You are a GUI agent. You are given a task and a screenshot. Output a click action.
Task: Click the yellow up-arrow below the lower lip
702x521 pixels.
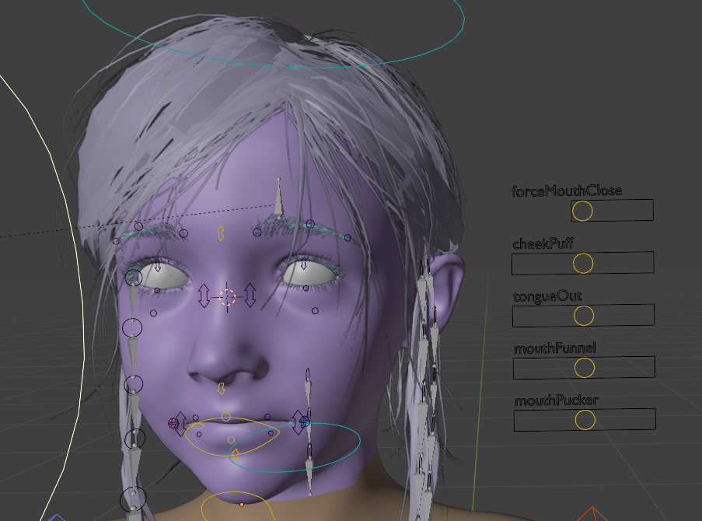[x=233, y=455]
